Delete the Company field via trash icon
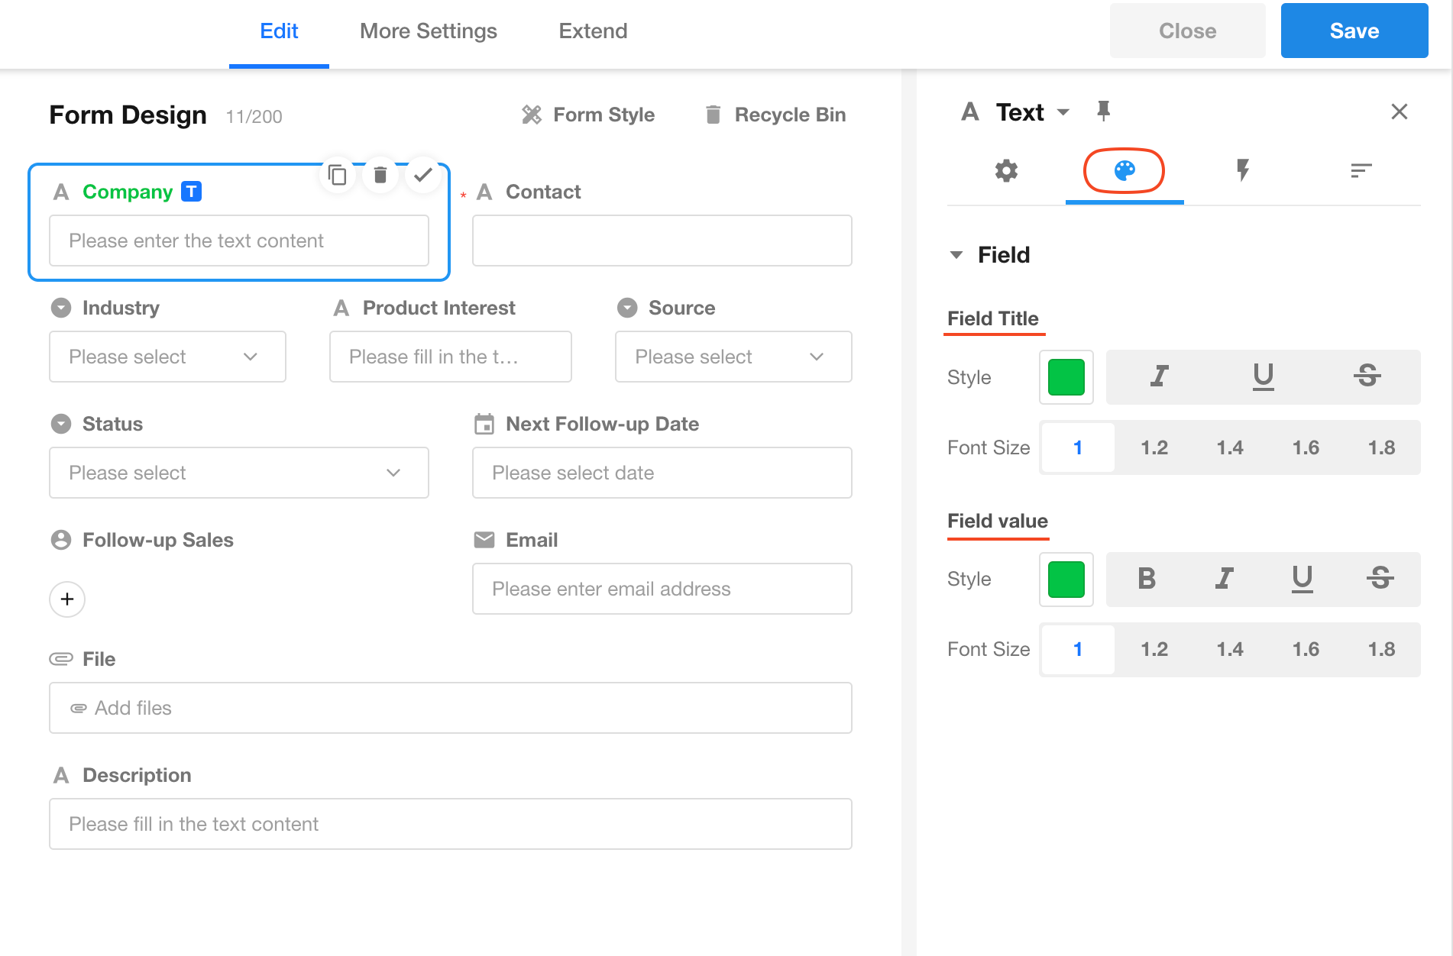The width and height of the screenshot is (1453, 956). click(380, 176)
